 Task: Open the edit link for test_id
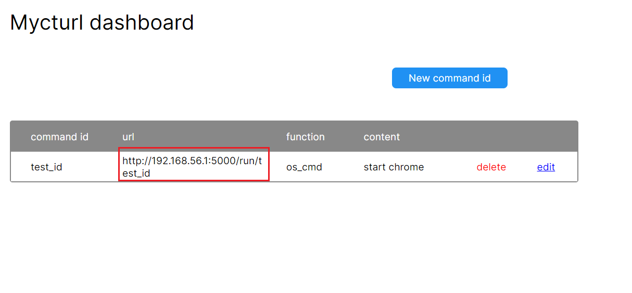coord(546,167)
